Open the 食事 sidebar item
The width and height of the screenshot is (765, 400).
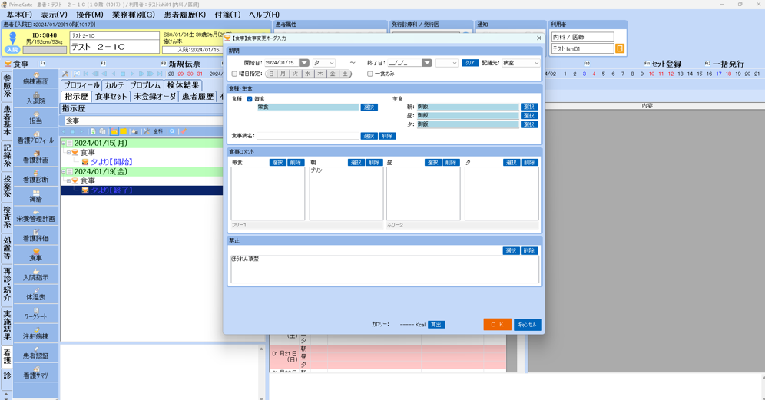[x=36, y=255]
